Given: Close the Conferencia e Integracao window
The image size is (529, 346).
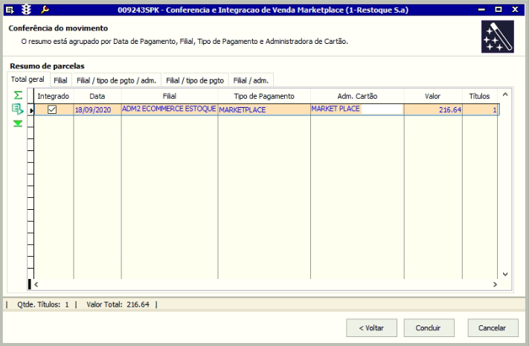Looking at the screenshot, I should [515, 10].
